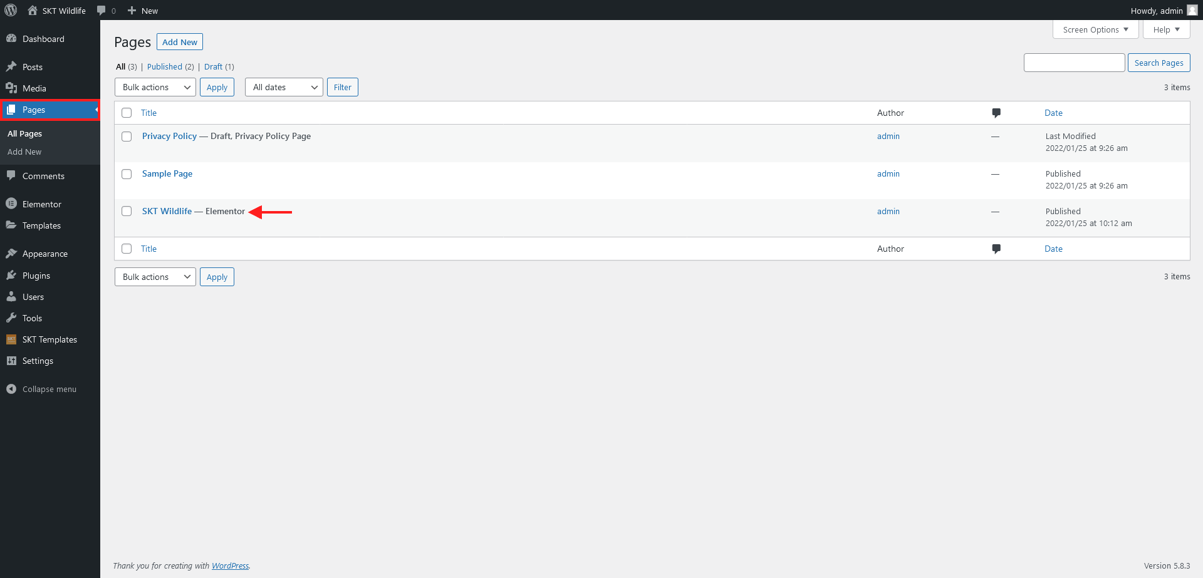The width and height of the screenshot is (1203, 578).
Task: Click the admin avatar in top bar
Action: coord(1192,11)
